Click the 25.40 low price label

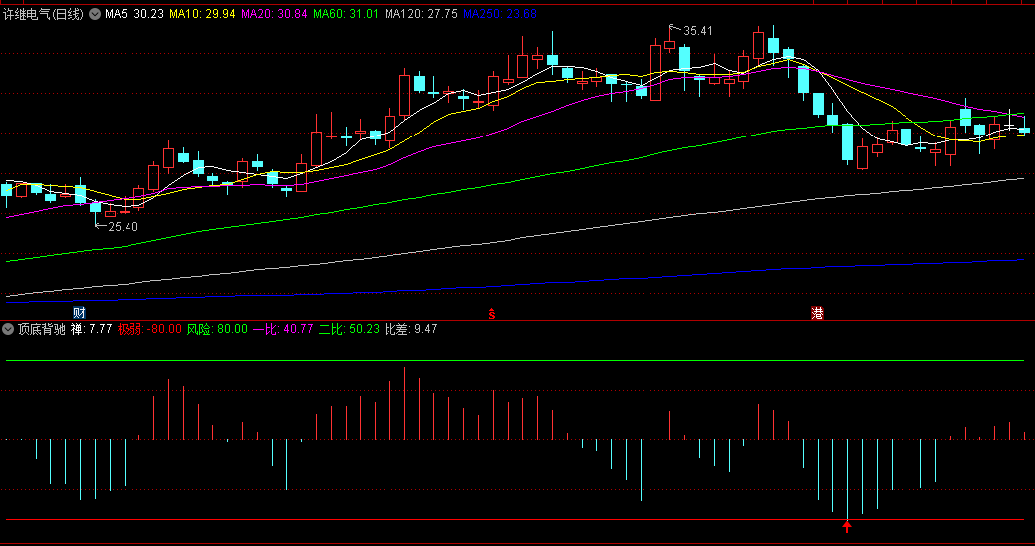(123, 227)
